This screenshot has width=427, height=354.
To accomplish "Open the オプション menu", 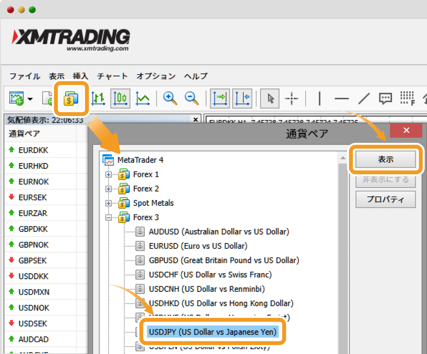I will pyautogui.click(x=156, y=76).
